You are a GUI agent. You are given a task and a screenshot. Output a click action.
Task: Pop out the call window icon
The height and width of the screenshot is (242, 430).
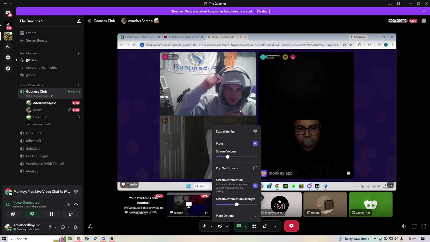414,226
